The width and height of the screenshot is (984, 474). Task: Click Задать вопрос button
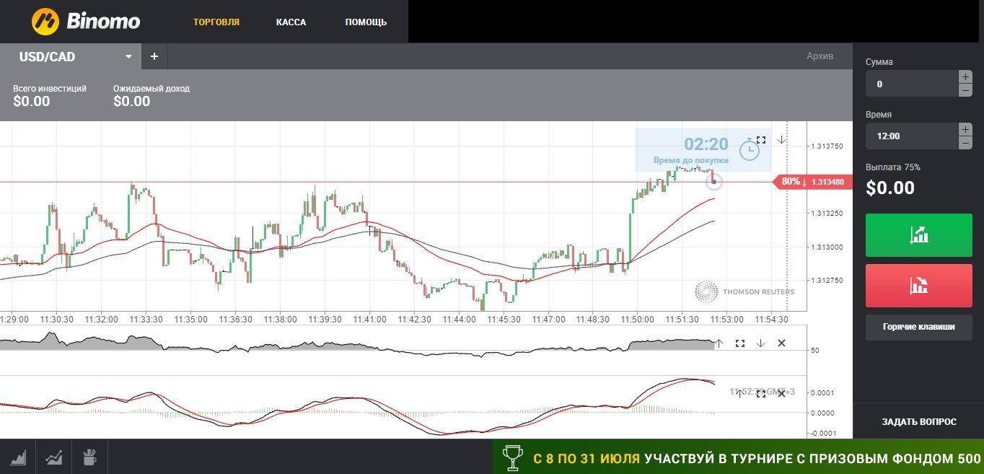919,421
